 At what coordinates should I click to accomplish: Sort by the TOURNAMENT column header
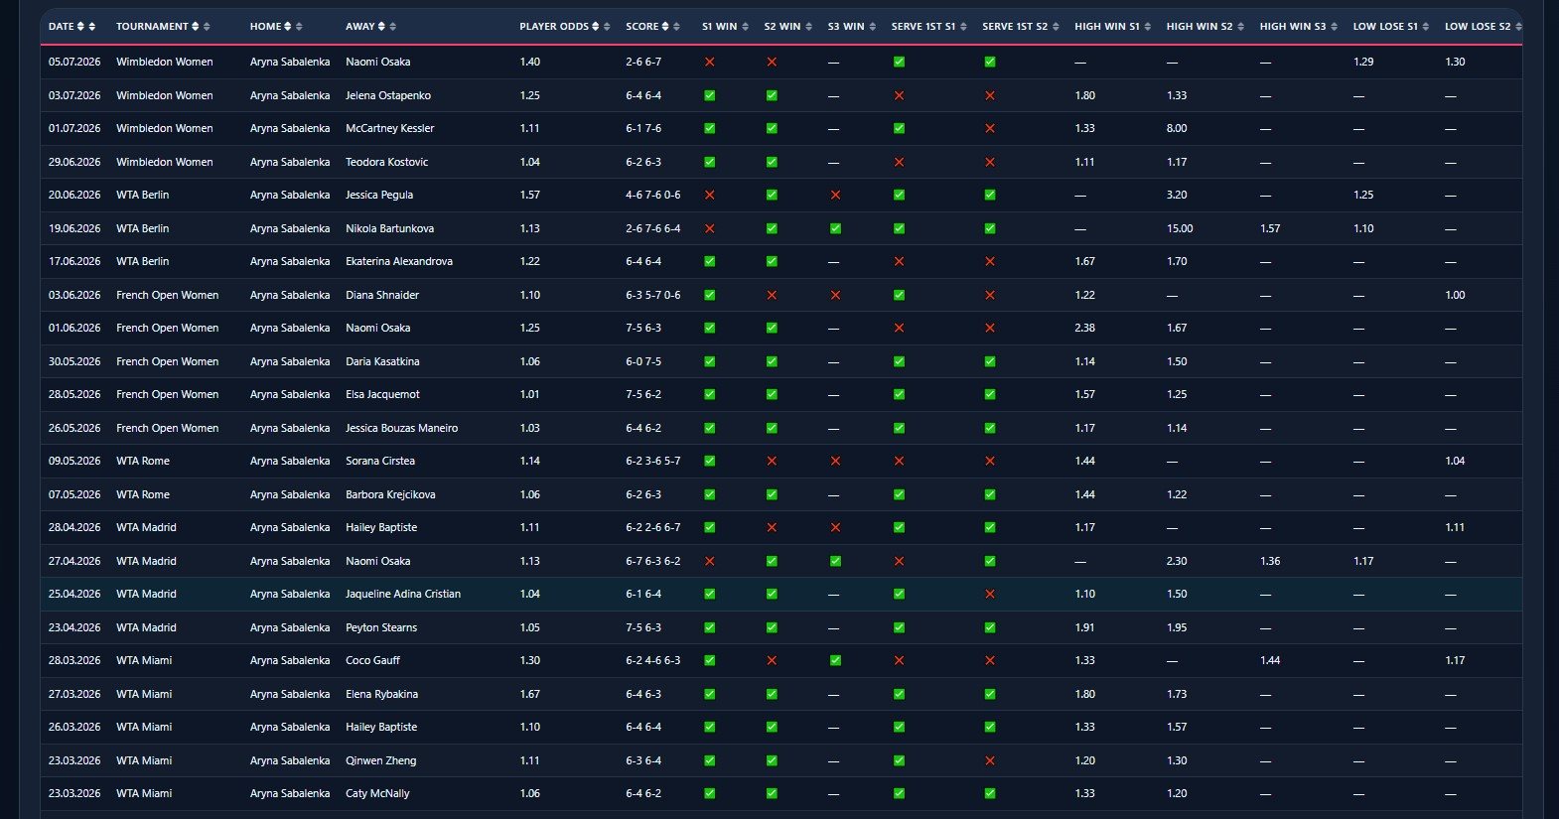point(163,27)
